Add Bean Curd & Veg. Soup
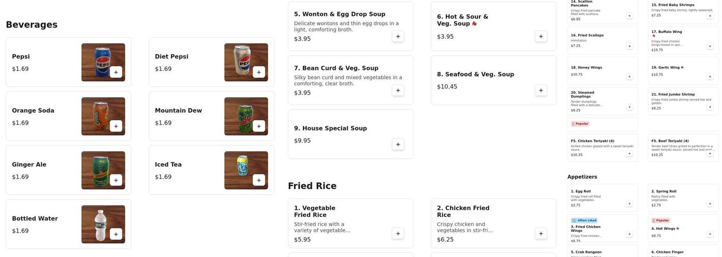This screenshot has width=722, height=257. point(398,90)
